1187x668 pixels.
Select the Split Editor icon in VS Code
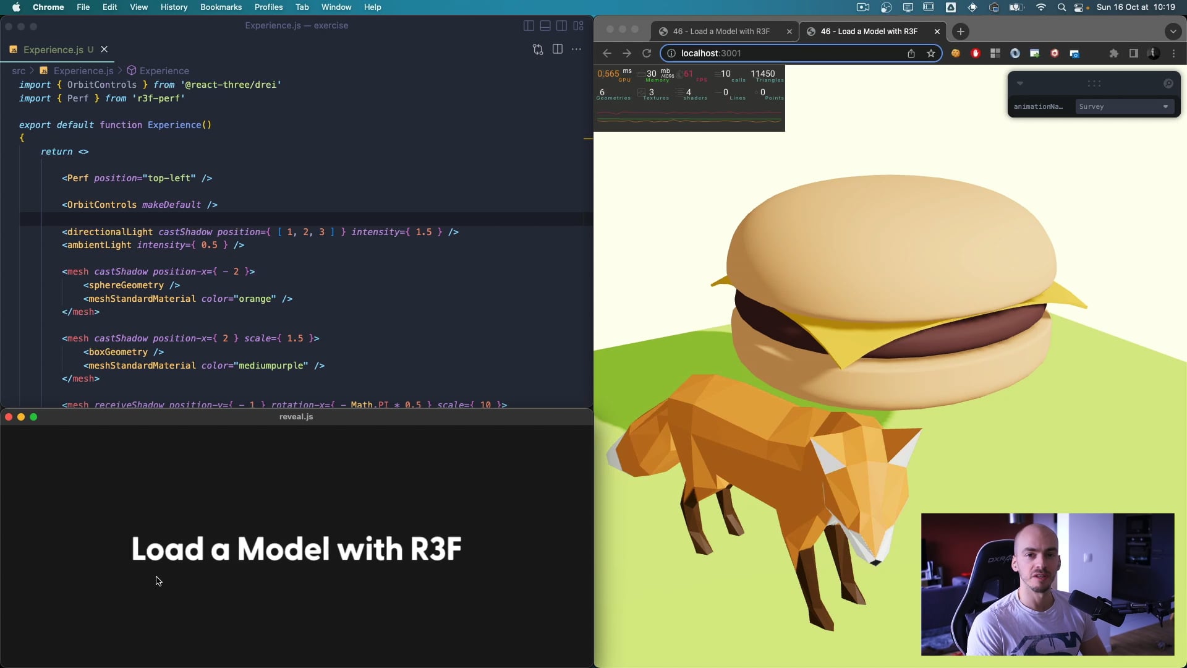[x=558, y=49]
